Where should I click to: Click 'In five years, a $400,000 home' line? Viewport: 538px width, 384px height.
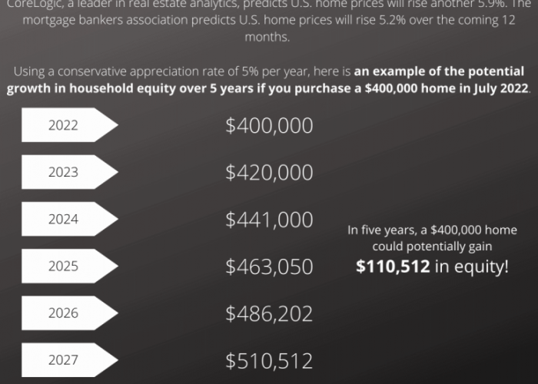point(432,230)
